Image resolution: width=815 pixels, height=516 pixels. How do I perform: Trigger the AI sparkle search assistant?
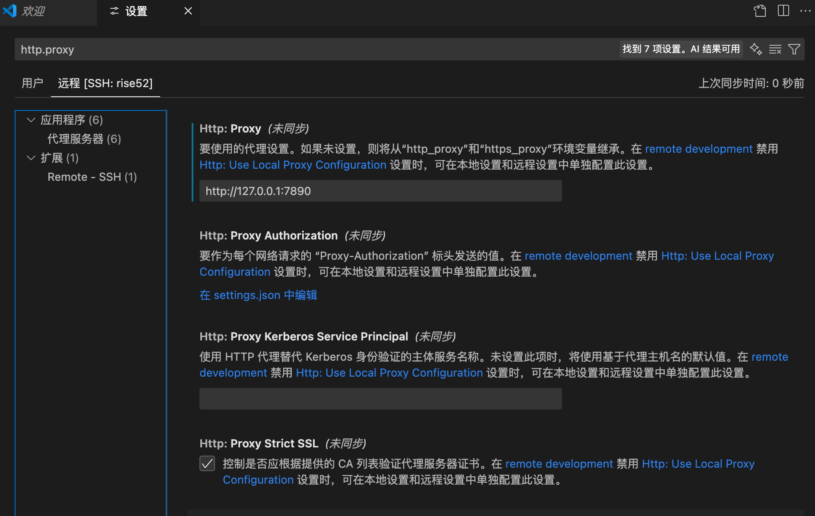[756, 49]
